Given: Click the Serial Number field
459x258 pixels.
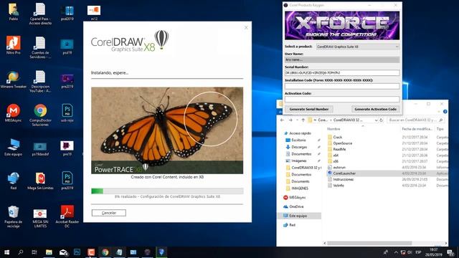Looking at the screenshot, I should [x=342, y=73].
